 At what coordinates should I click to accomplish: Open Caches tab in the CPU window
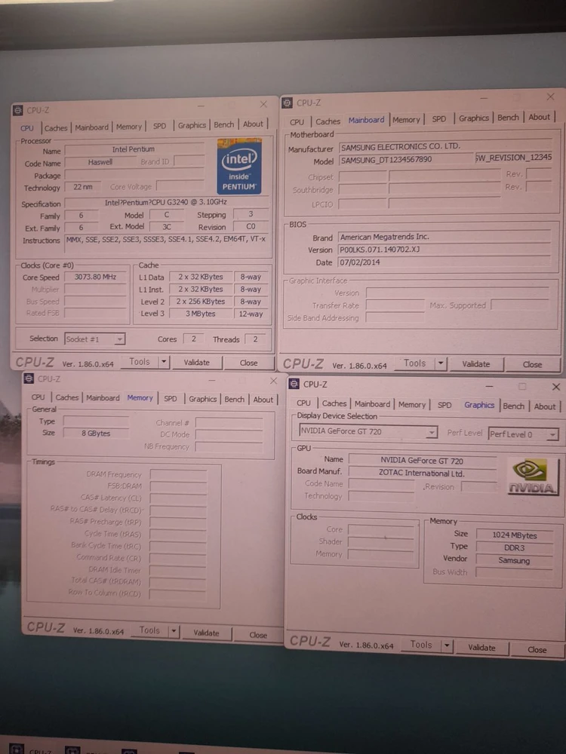click(x=56, y=128)
